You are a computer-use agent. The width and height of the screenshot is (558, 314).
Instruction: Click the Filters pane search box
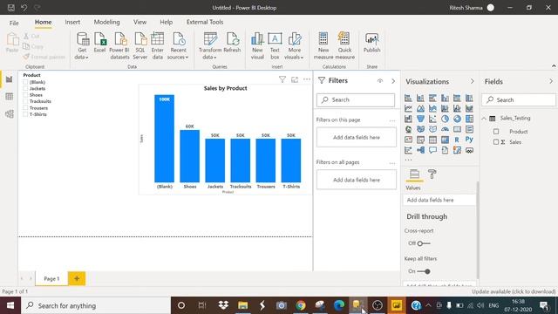(x=356, y=100)
